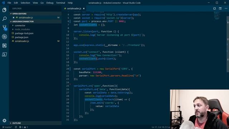
Task: Click the package.json file icon
Action: pyautogui.click(x=13, y=37)
